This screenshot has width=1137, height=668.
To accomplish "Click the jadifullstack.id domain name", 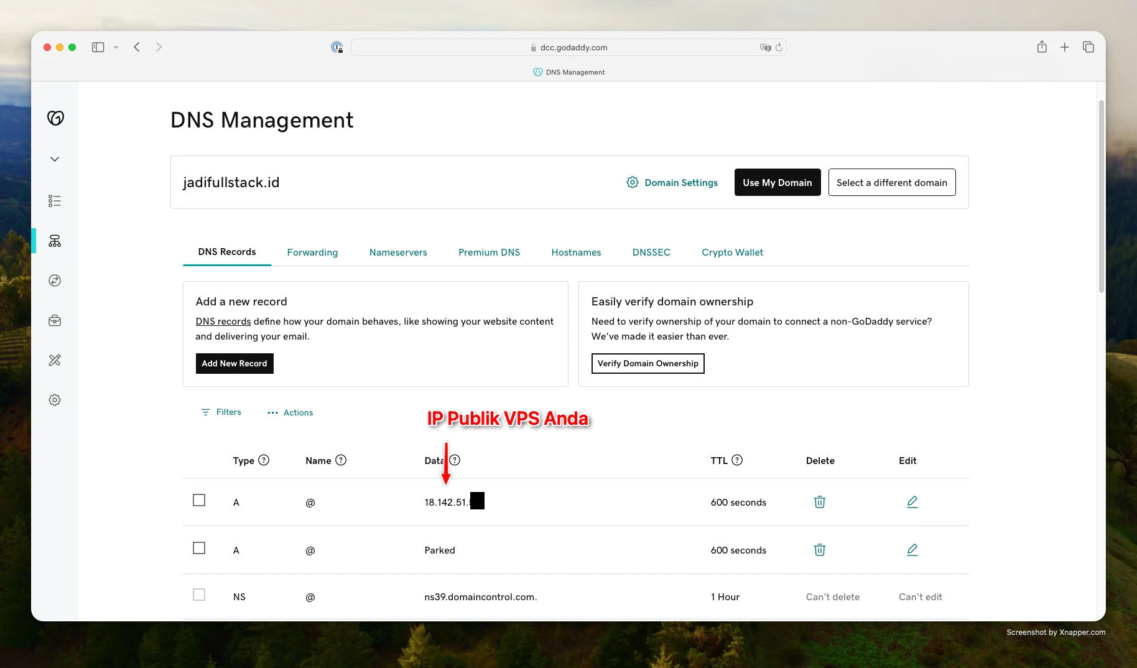I will (x=231, y=182).
